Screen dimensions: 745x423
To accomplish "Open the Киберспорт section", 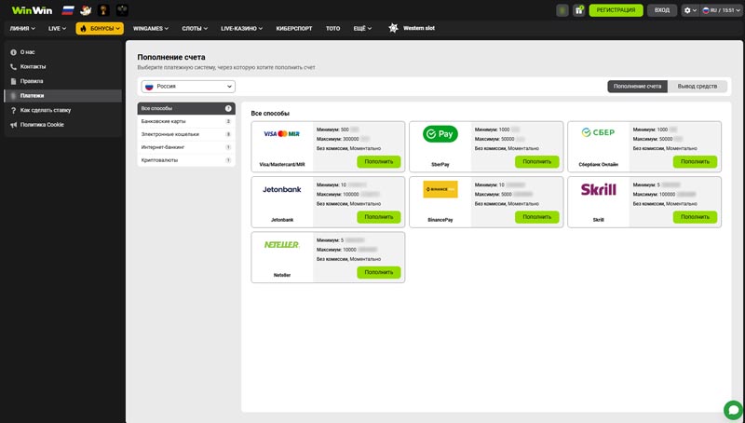I will point(294,29).
